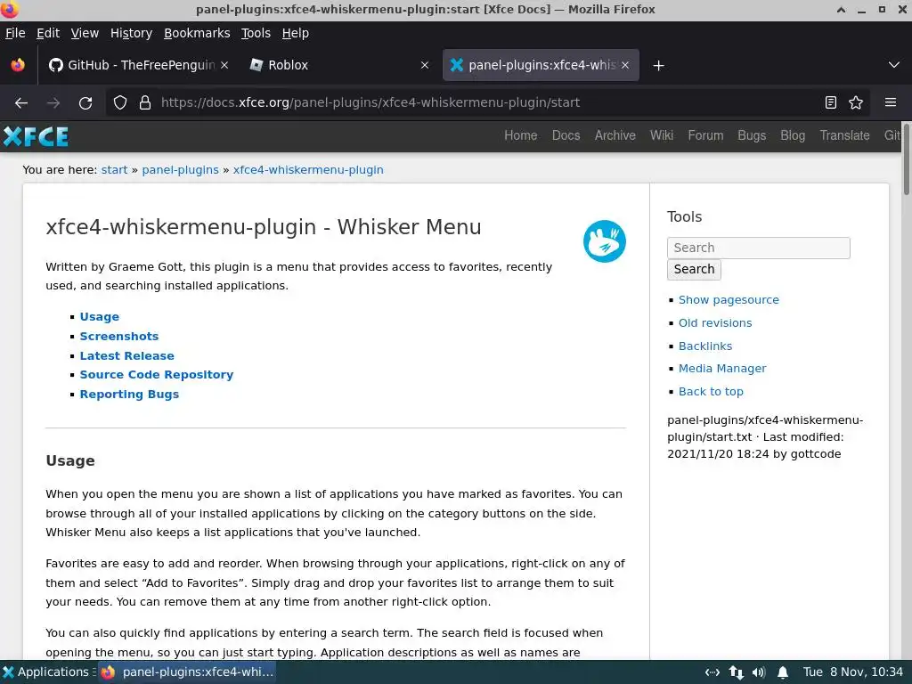Open the notifications bell tray icon
This screenshot has height=684, width=912.
[783, 672]
